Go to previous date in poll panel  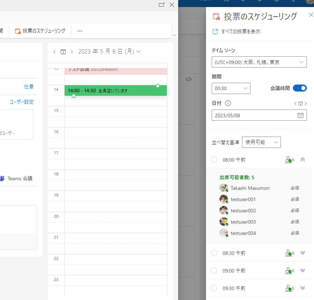point(295,104)
